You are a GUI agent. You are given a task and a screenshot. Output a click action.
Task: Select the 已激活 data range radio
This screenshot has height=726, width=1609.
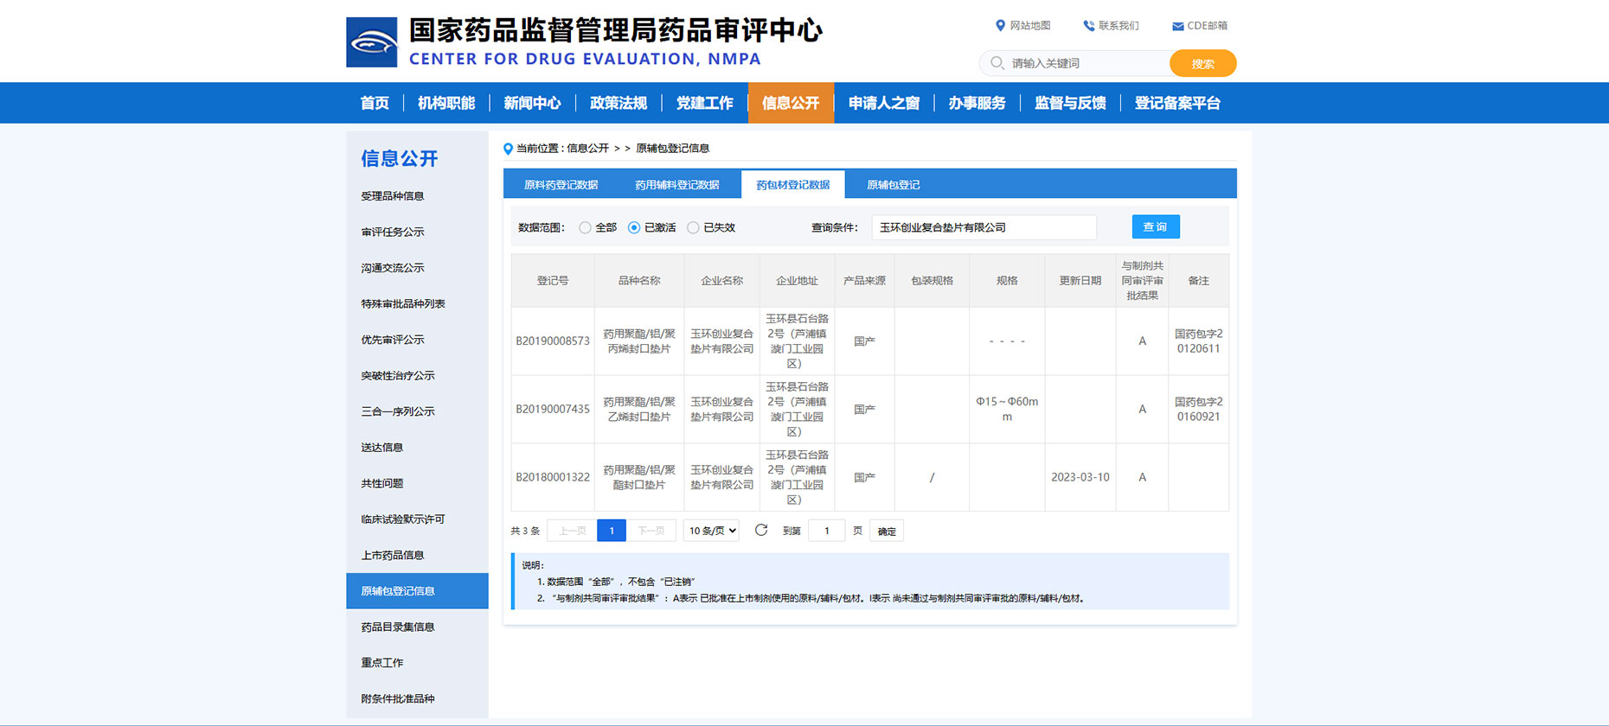click(x=634, y=227)
